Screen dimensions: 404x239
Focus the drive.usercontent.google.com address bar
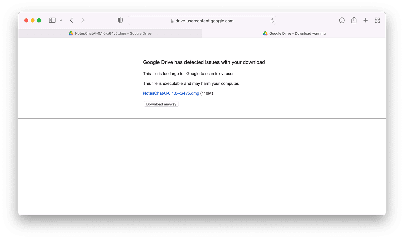[202, 21]
